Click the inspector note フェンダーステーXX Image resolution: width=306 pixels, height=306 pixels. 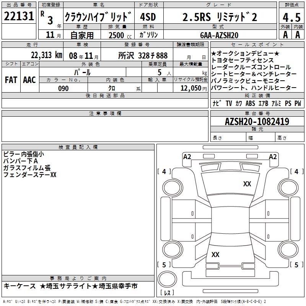click(x=30, y=175)
